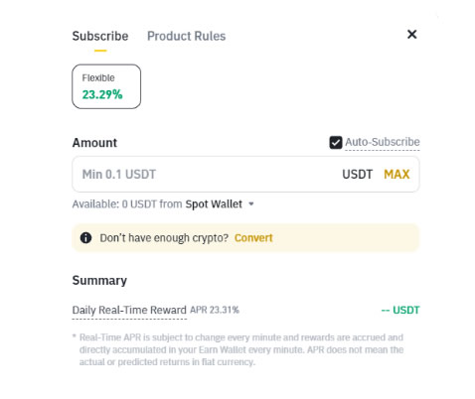
Task: Click the Auto-Subscribe underlined label
Action: click(x=383, y=142)
